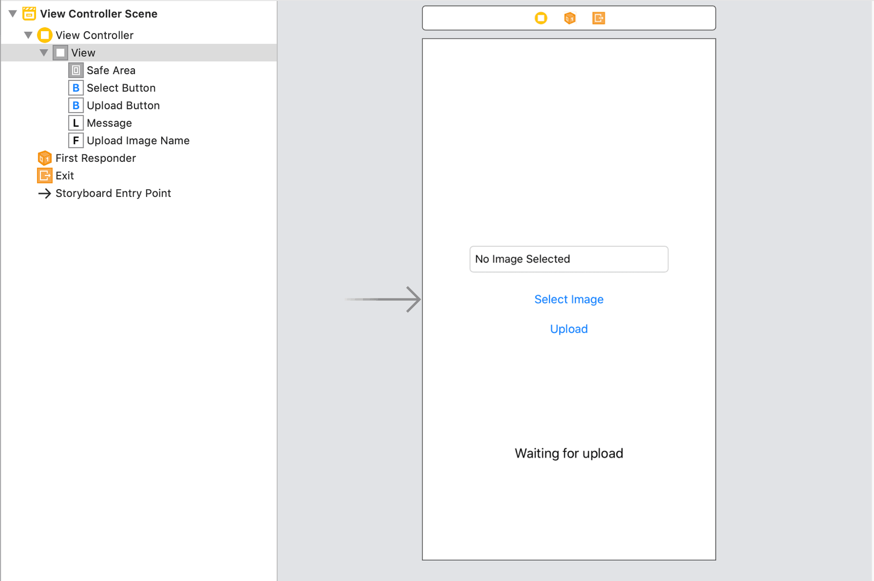Viewport: 874px width, 581px height.
Task: Click the Exit icon in outline
Action: point(45,175)
